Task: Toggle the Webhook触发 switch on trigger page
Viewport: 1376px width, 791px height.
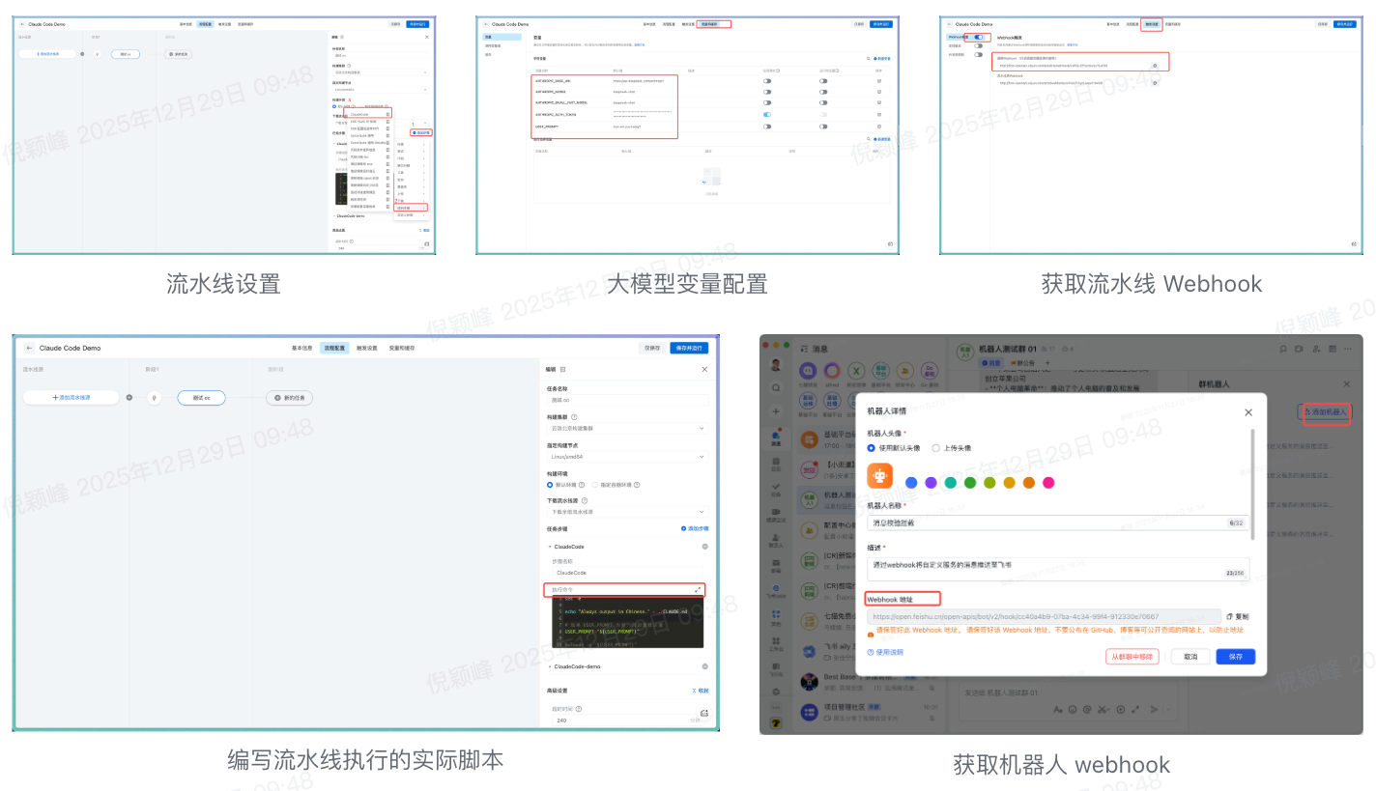Action: 979,37
